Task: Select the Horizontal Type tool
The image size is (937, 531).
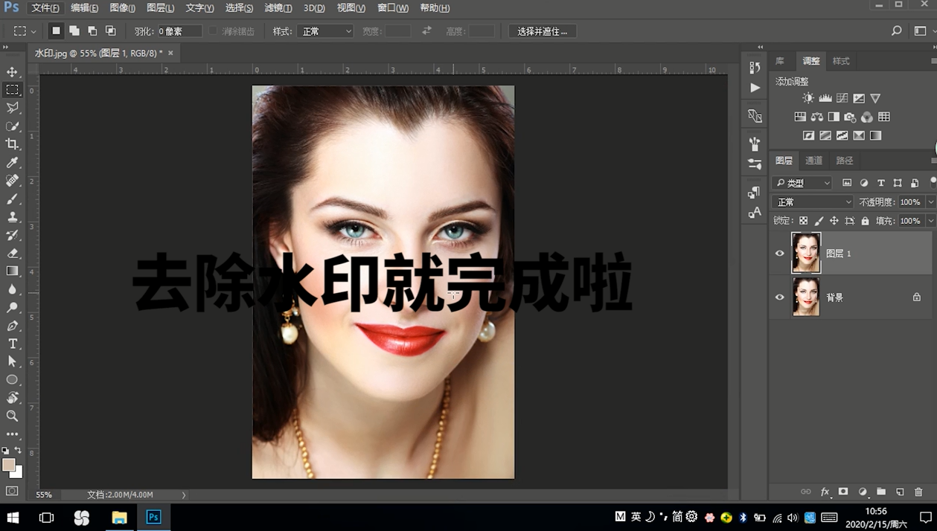Action: (12, 344)
